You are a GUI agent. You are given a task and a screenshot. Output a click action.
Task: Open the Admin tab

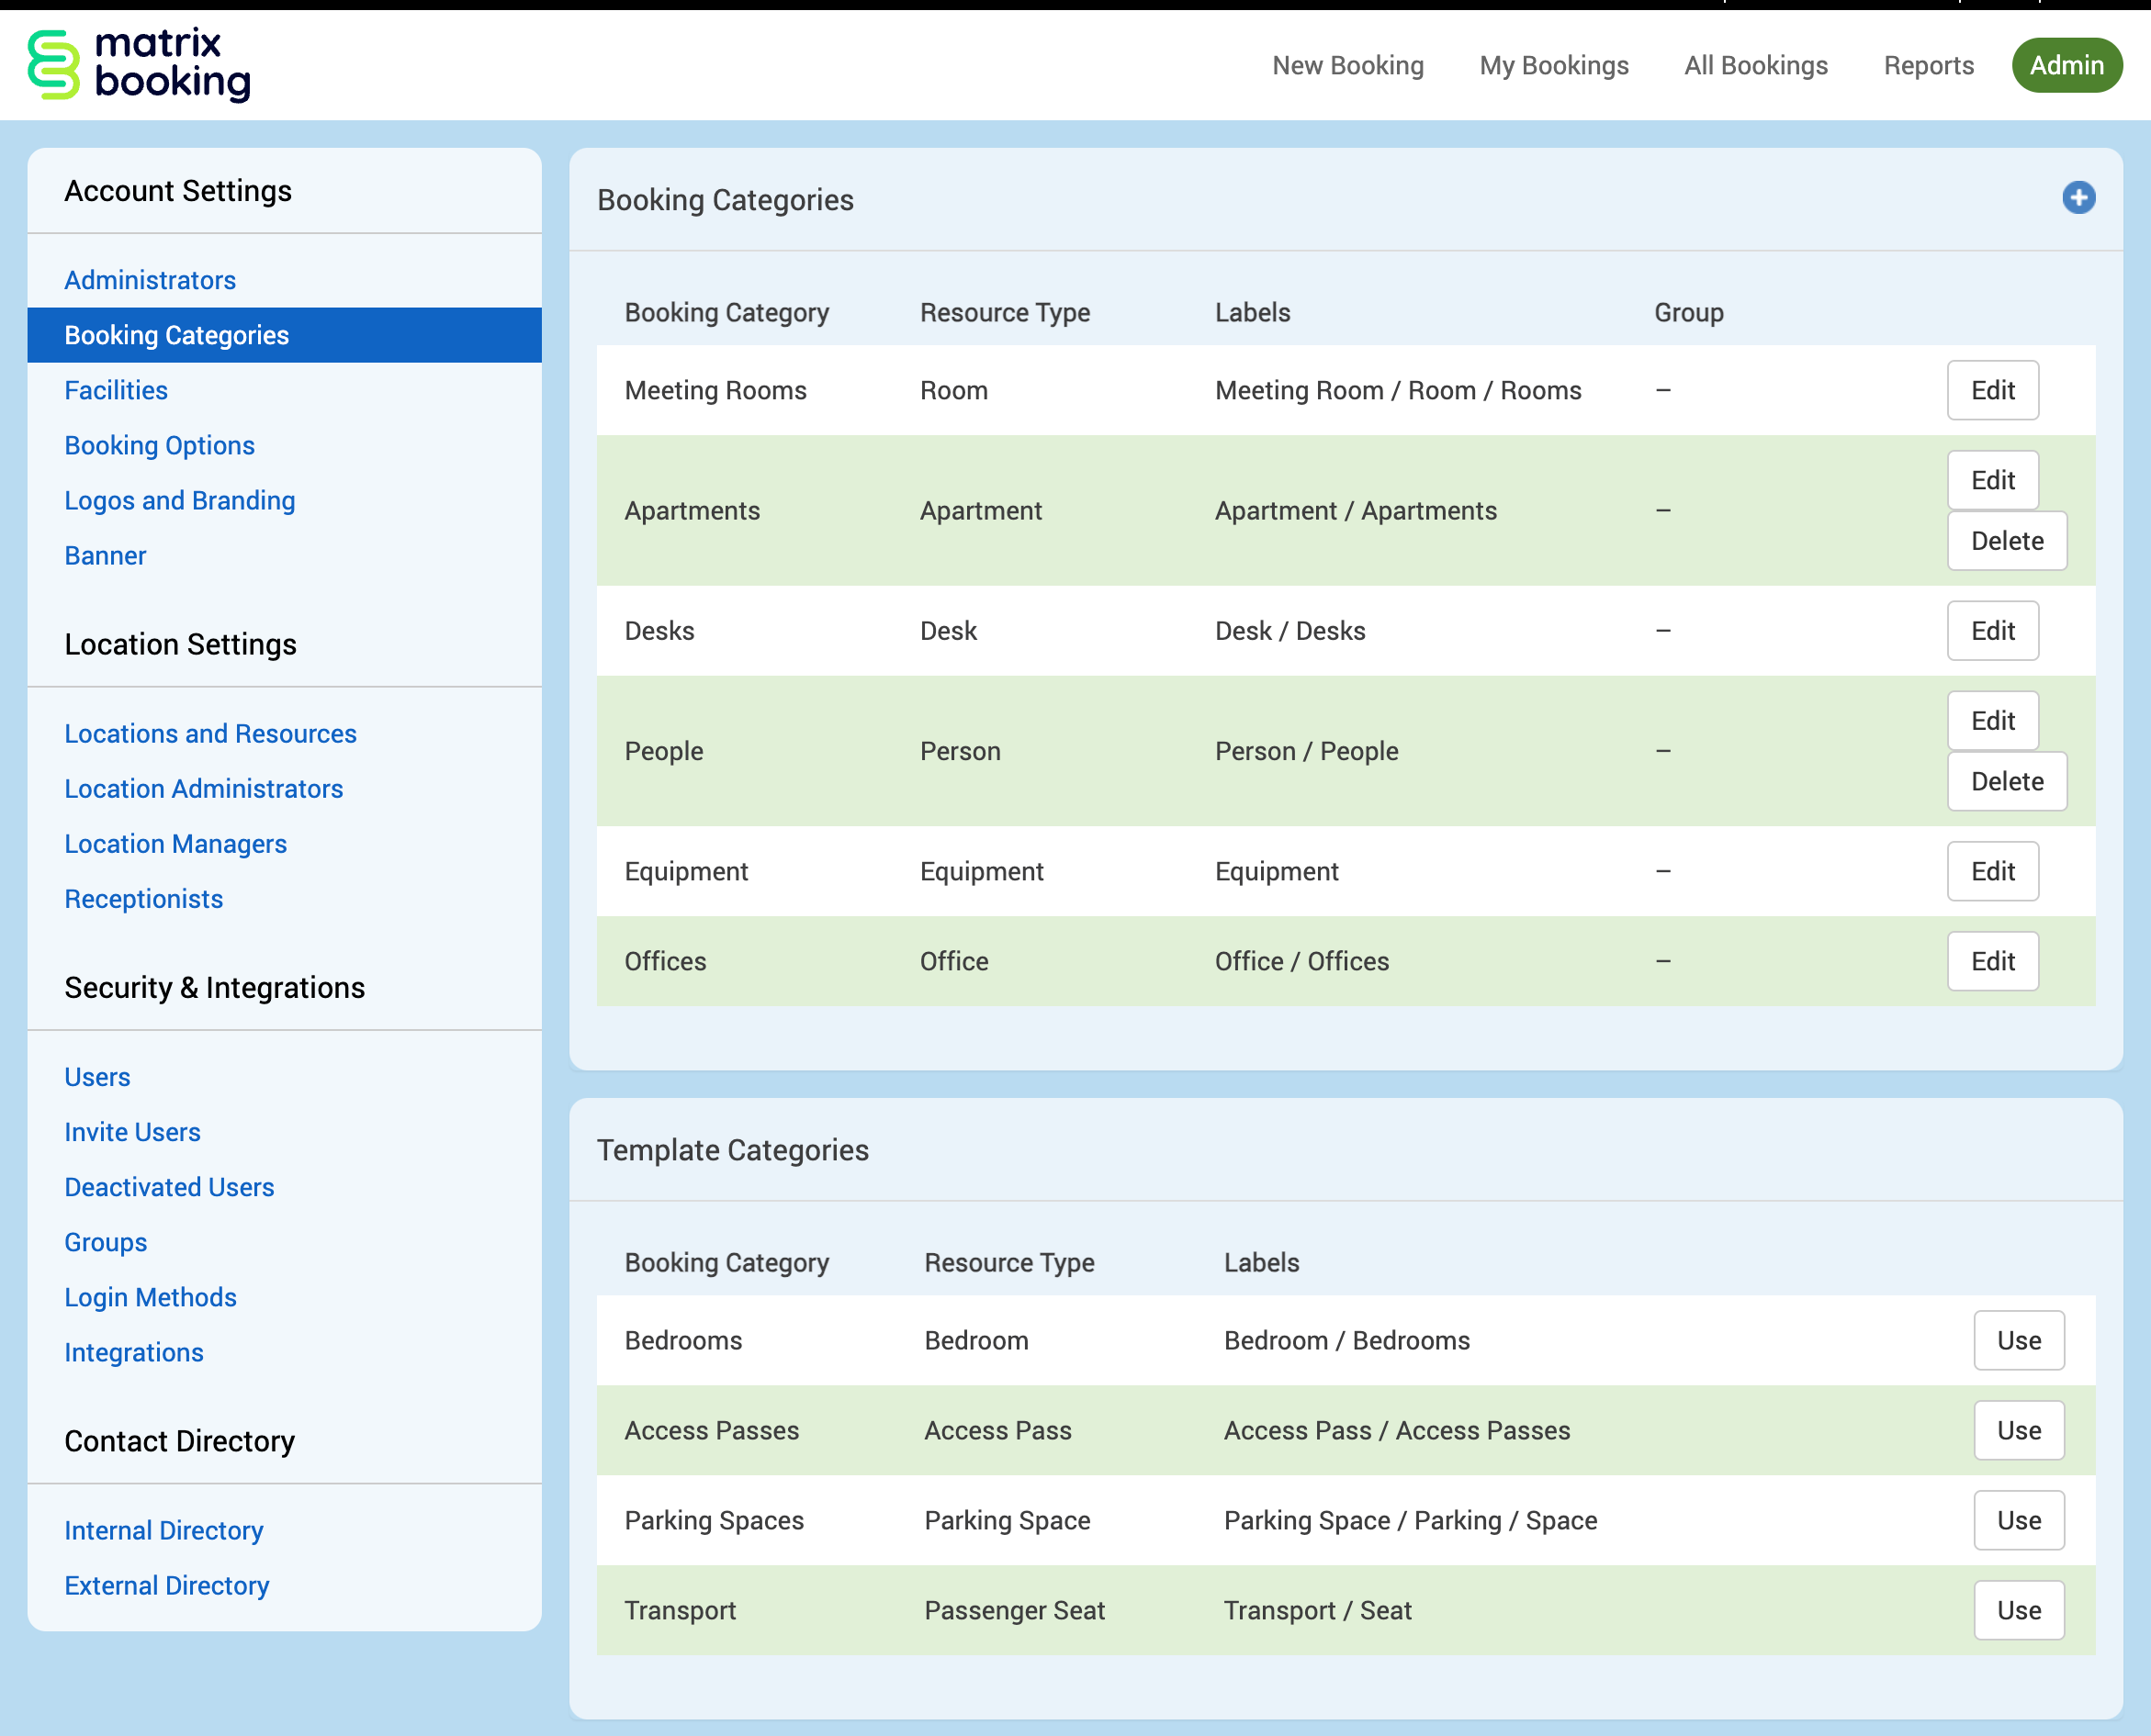pyautogui.click(x=2066, y=65)
